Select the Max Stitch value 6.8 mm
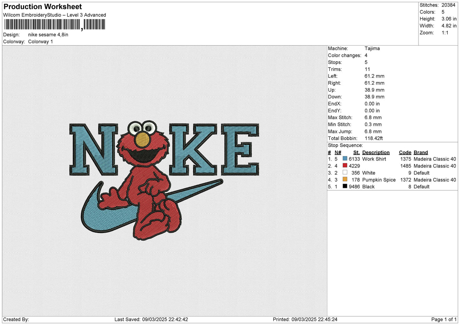Image resolution: width=460 pixels, height=325 pixels. [373, 117]
